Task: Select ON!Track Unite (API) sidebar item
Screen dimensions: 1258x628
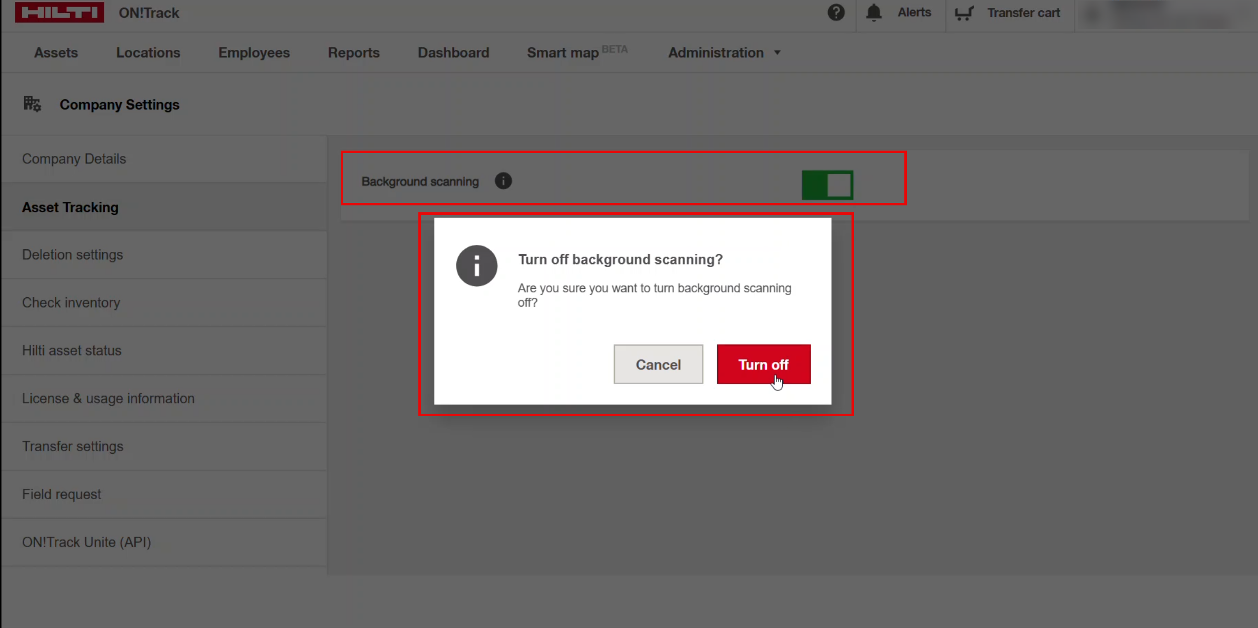Action: coord(86,542)
